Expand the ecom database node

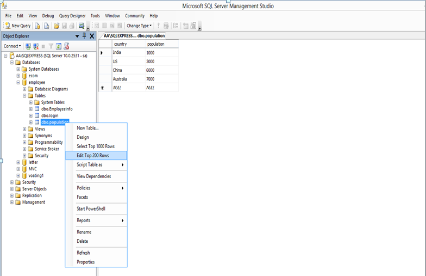18,76
